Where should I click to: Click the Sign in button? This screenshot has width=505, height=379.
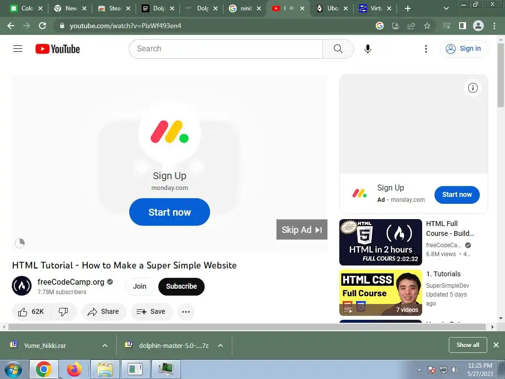pyautogui.click(x=464, y=49)
